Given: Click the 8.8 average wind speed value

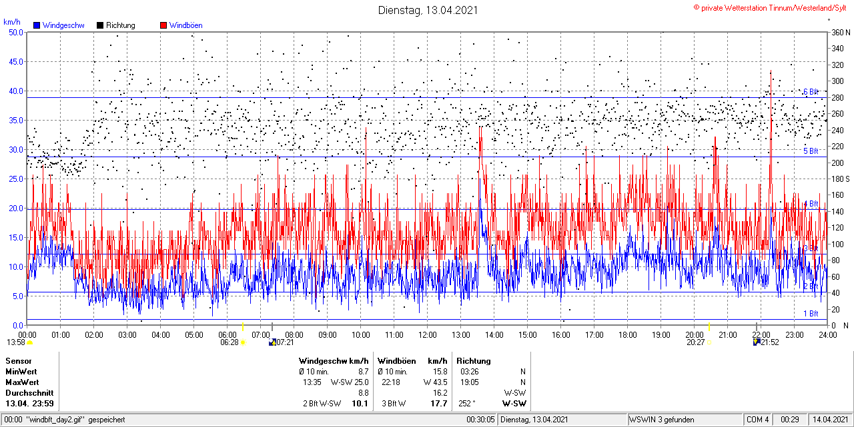Looking at the screenshot, I should tap(363, 393).
